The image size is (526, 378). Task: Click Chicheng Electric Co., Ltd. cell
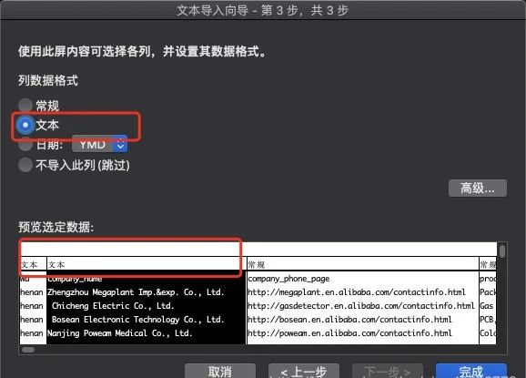[113, 306]
